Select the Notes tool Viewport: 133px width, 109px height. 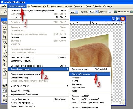click(5, 70)
